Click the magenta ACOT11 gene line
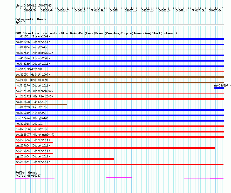Viewport: 231px width, 193px height. click(119, 178)
